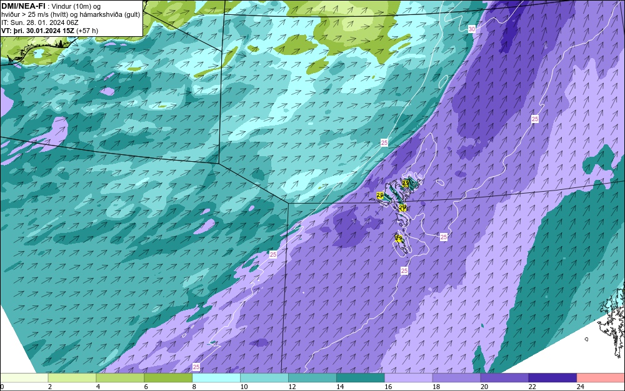Click the 12–14 m/s teal legend swatch

312,378
